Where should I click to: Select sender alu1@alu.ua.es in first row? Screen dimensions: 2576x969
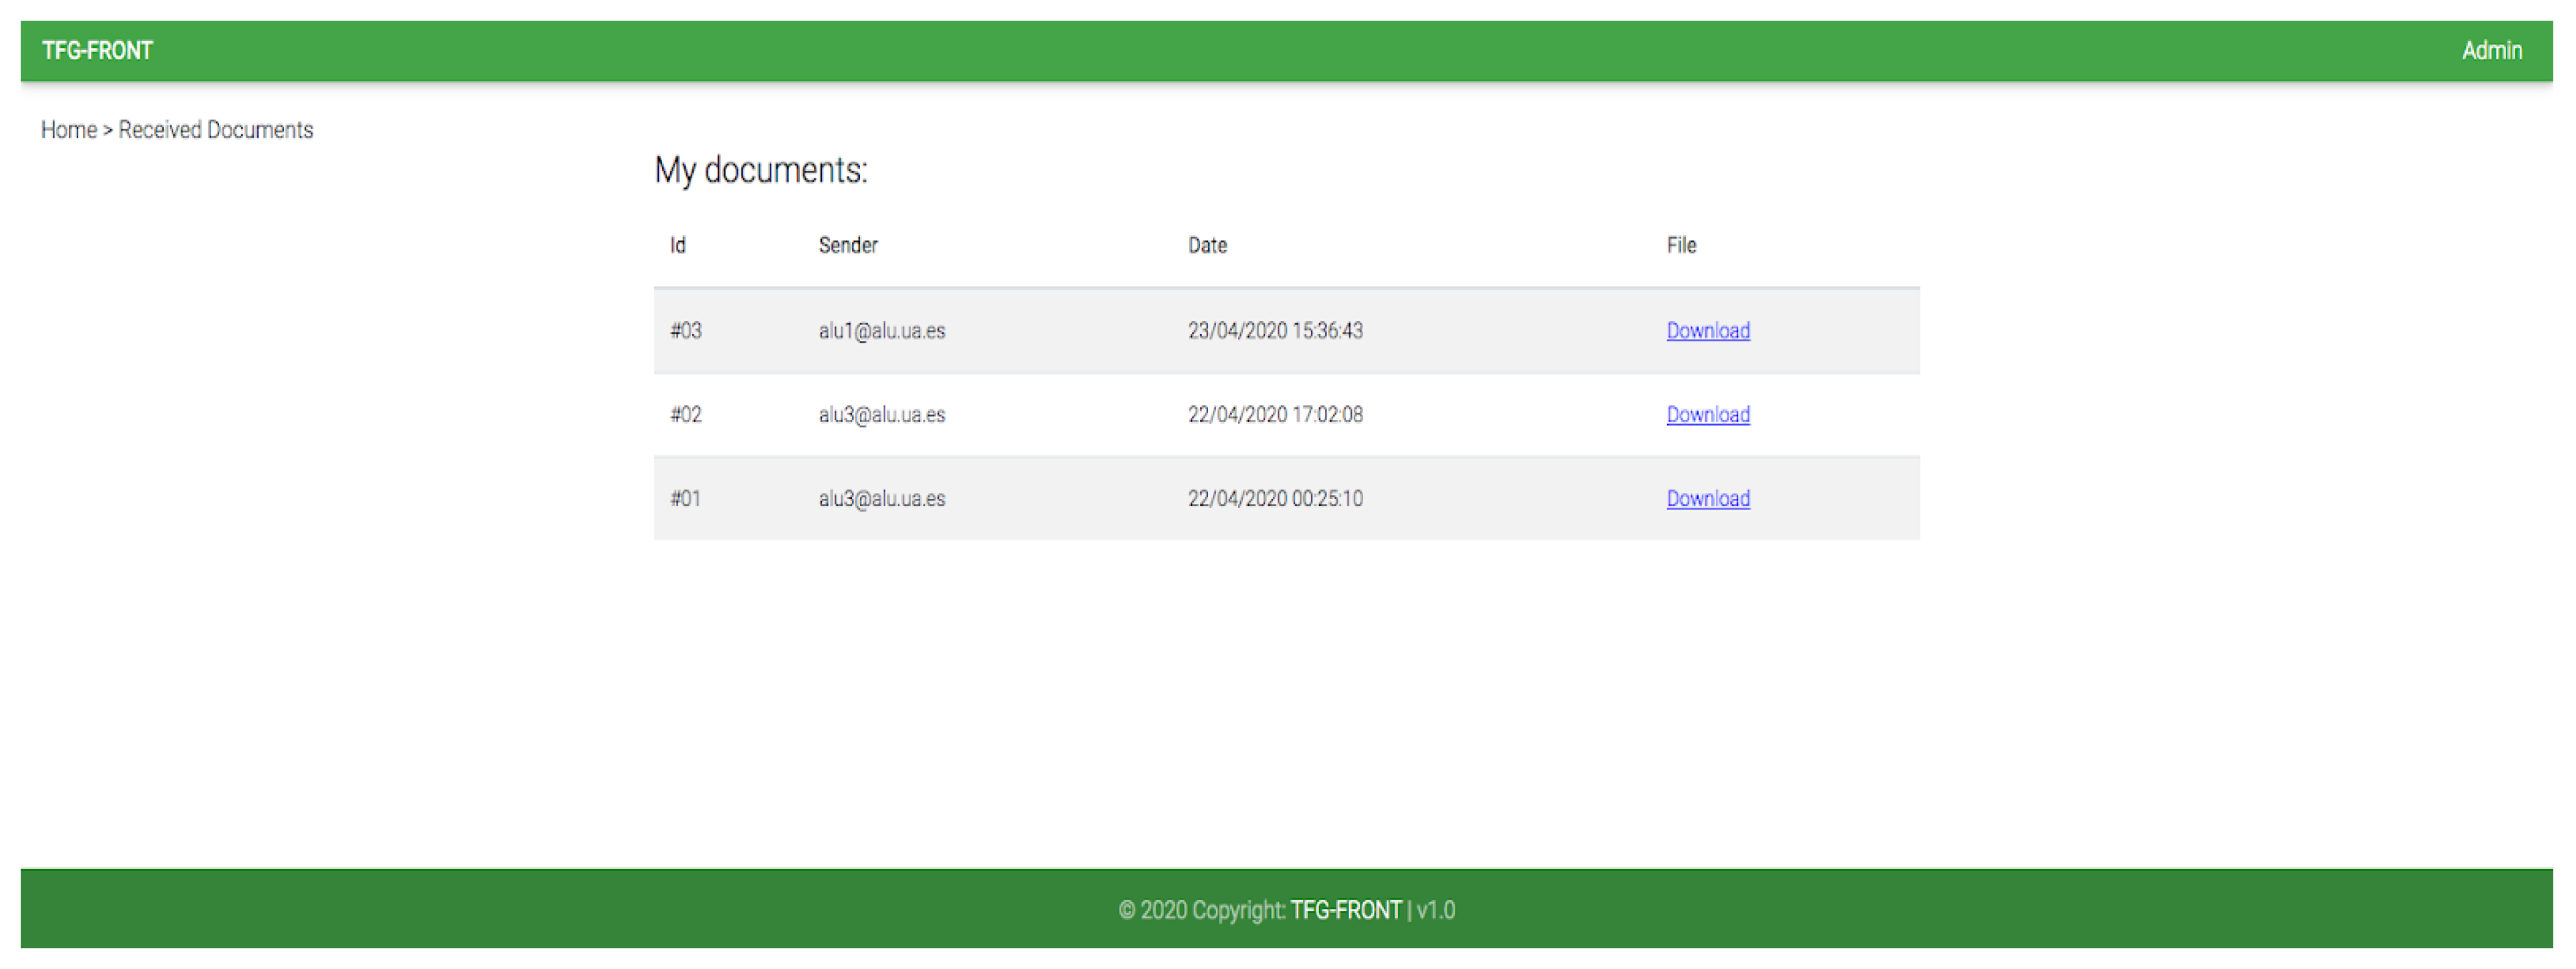(881, 331)
